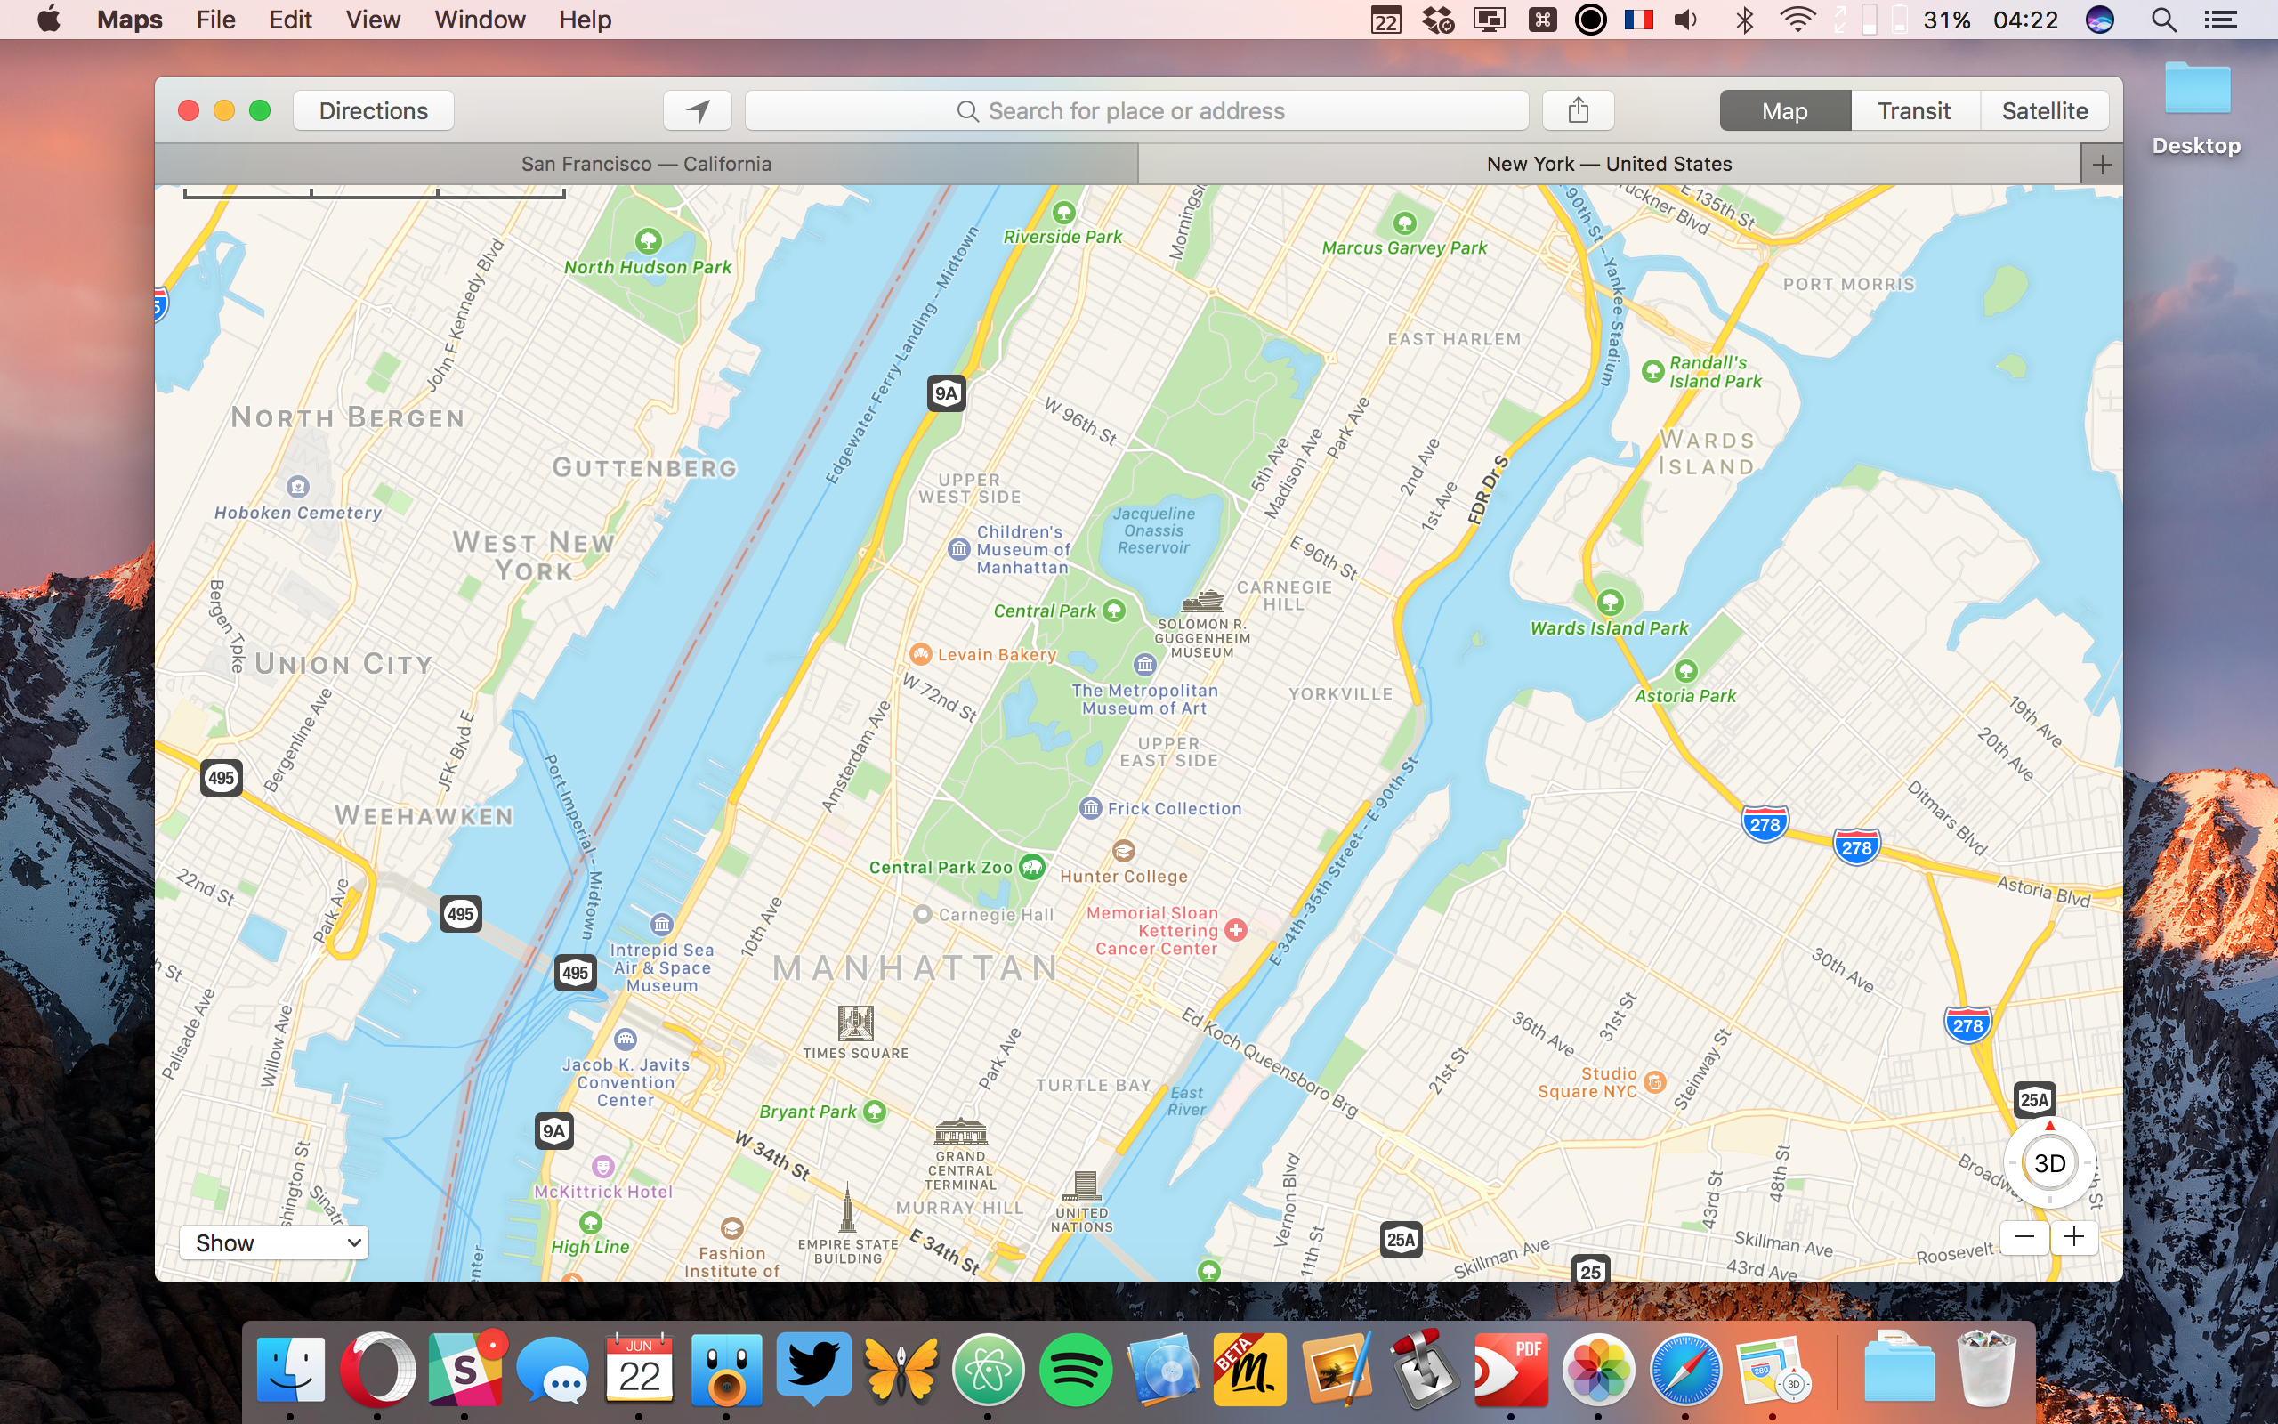Click the Central Park Zoo marker icon
Screen dimensions: 2278x1424
pyautogui.click(x=1032, y=867)
